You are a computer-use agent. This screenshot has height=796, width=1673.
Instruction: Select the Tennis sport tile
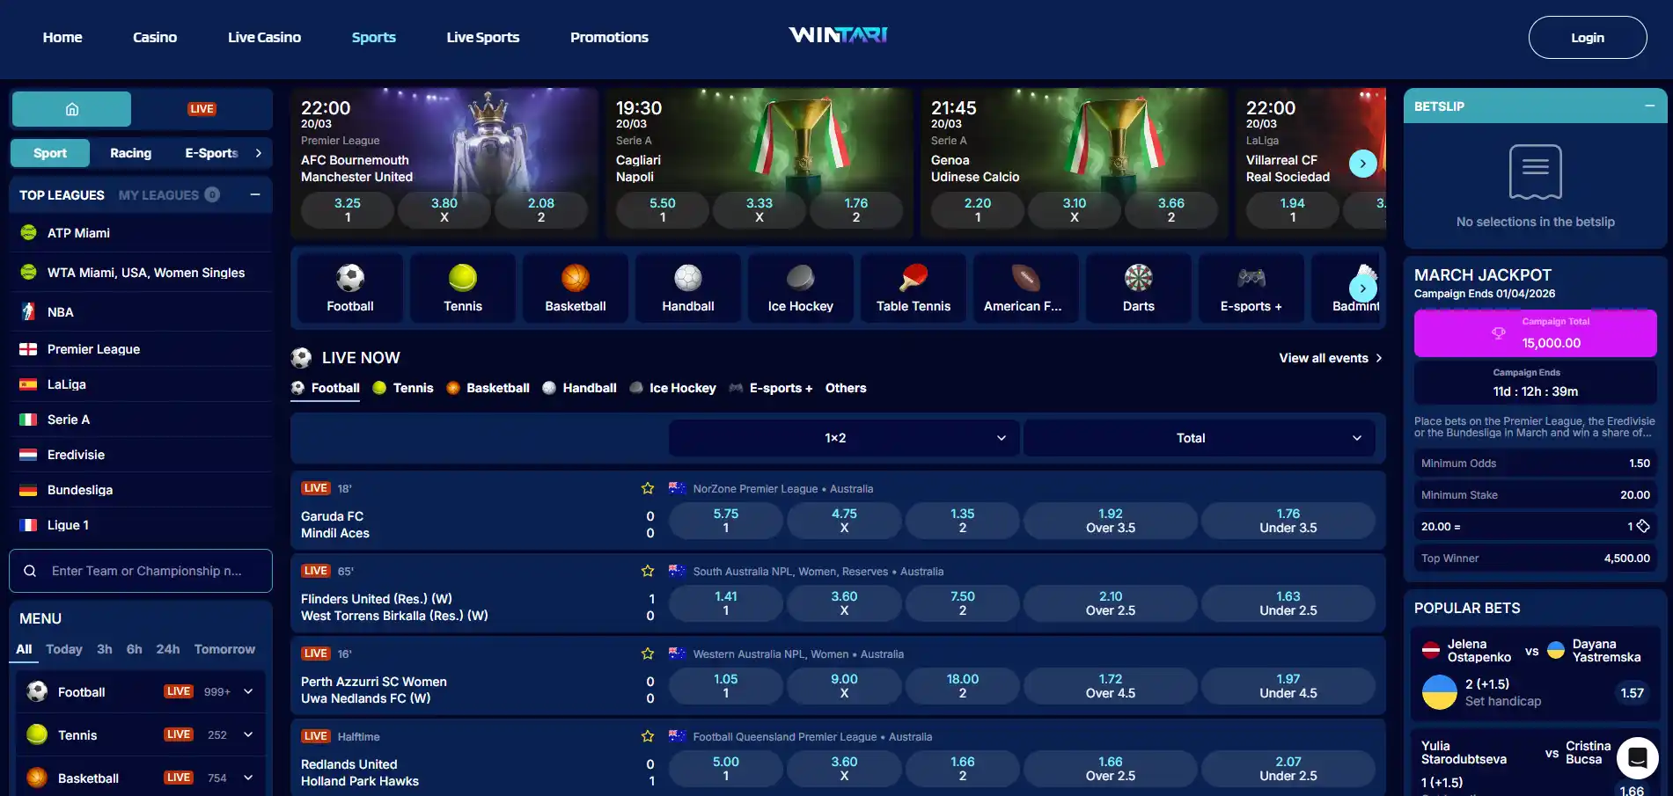coord(463,288)
